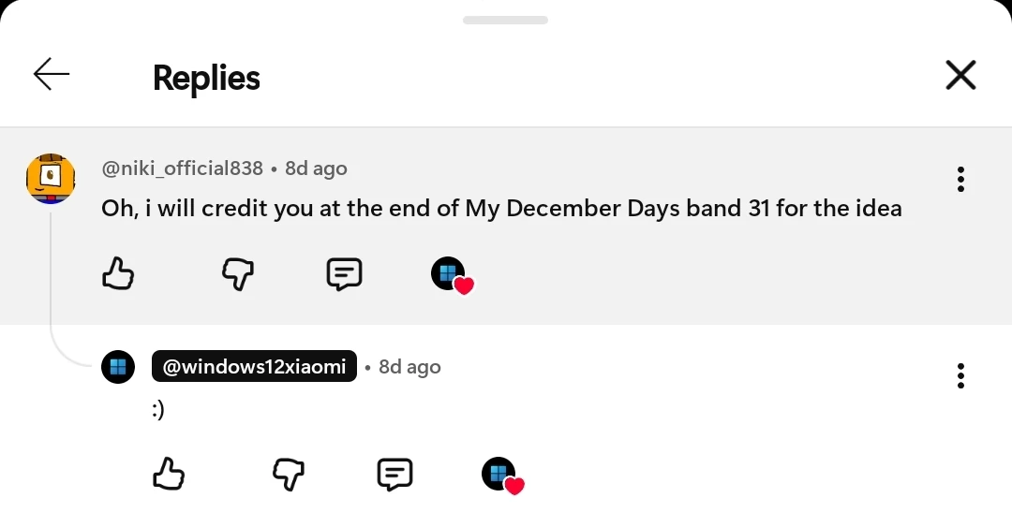Open the windows12xiaomi avatar icon

[118, 367]
